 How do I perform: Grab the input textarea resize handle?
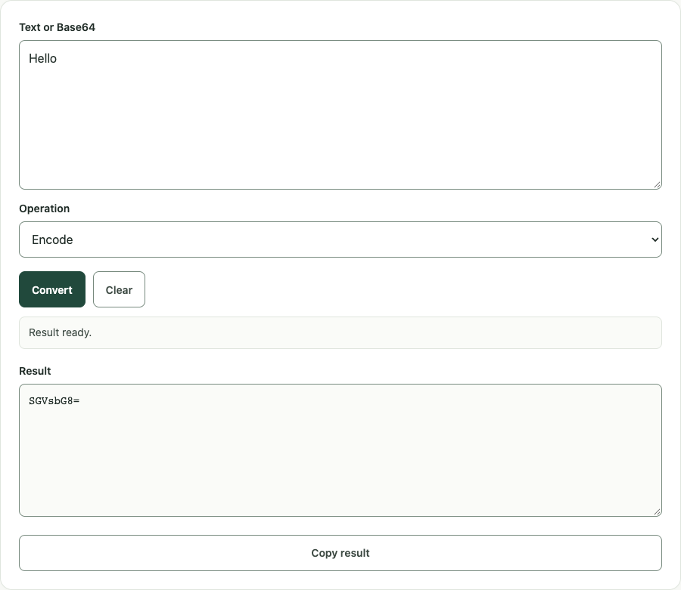tap(658, 185)
